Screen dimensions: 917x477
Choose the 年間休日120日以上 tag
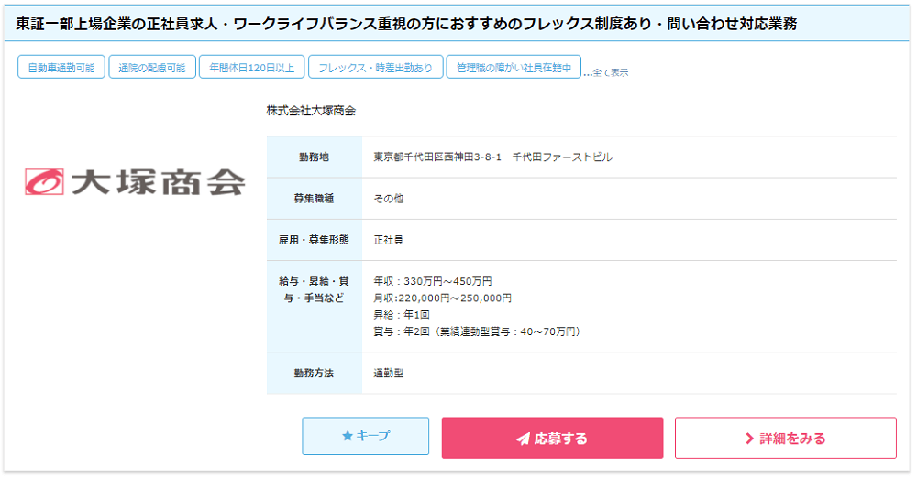[251, 68]
